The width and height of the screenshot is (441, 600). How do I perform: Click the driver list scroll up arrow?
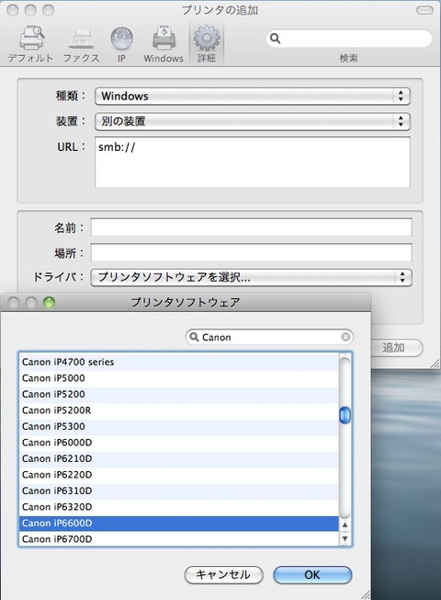coord(345,525)
